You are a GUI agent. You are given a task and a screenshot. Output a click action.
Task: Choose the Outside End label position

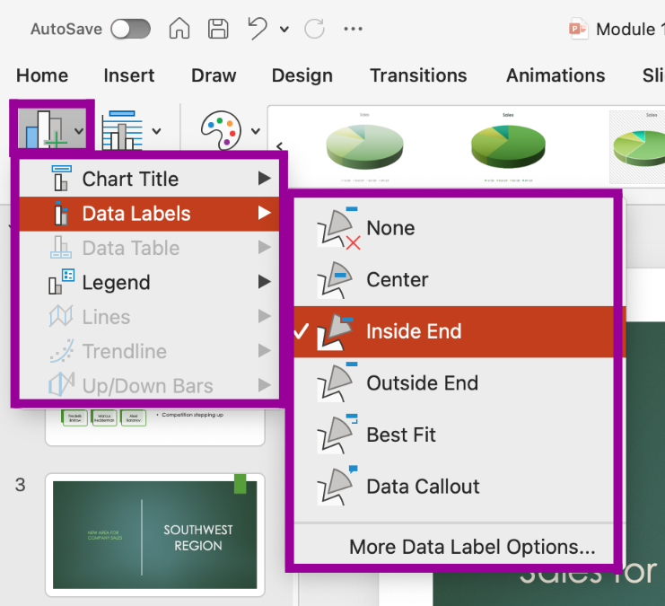pos(453,383)
